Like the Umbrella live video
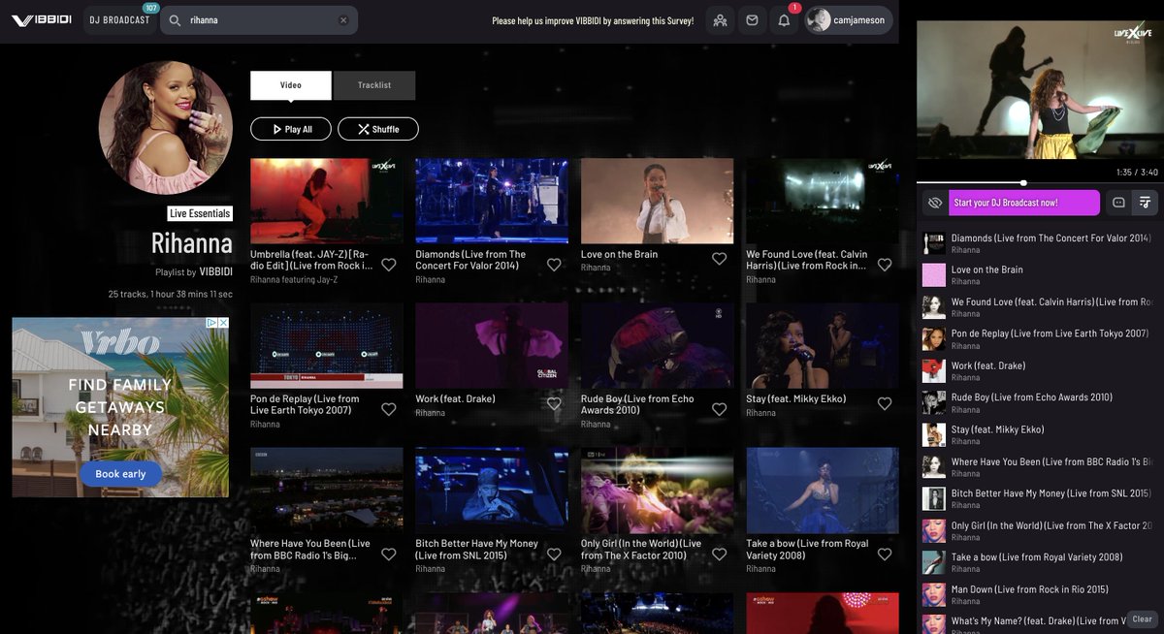Image resolution: width=1164 pixels, height=634 pixels. [x=389, y=265]
